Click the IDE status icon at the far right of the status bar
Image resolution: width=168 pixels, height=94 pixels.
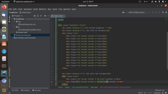click(x=166, y=93)
